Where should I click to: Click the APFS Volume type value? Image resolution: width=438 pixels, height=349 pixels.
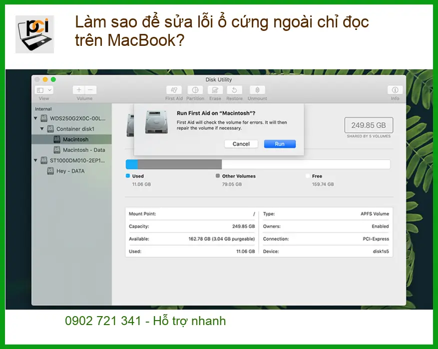point(375,214)
